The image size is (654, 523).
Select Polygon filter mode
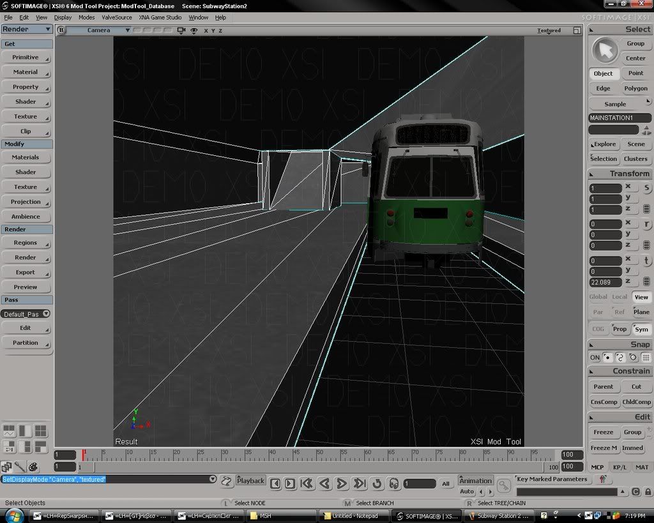[x=635, y=88]
